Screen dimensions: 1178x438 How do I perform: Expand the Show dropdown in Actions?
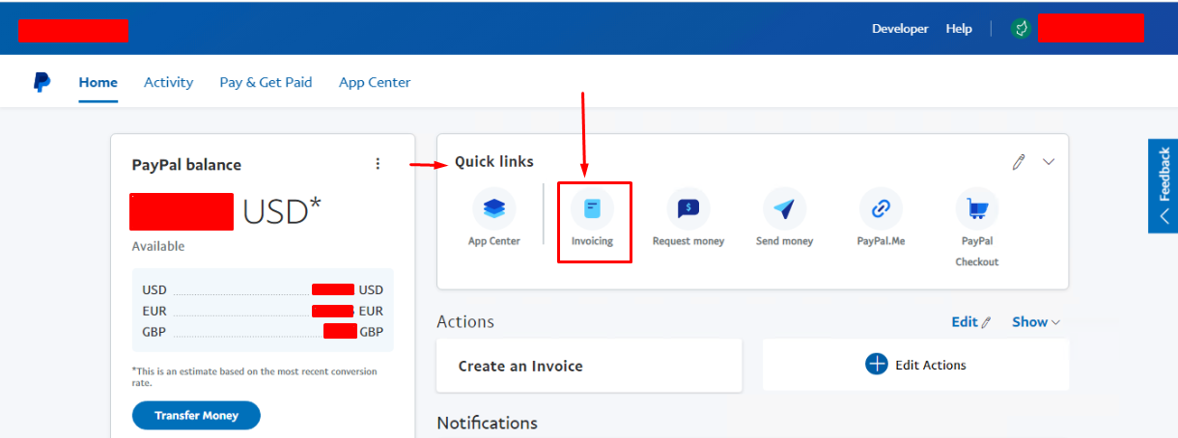(1035, 322)
